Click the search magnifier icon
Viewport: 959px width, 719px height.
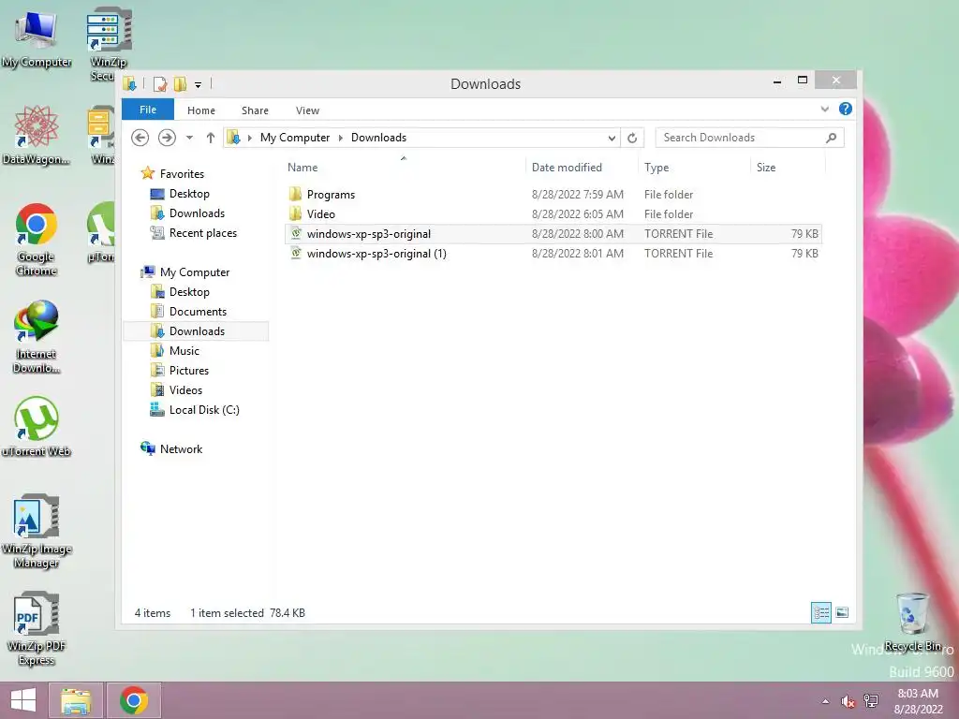click(831, 138)
